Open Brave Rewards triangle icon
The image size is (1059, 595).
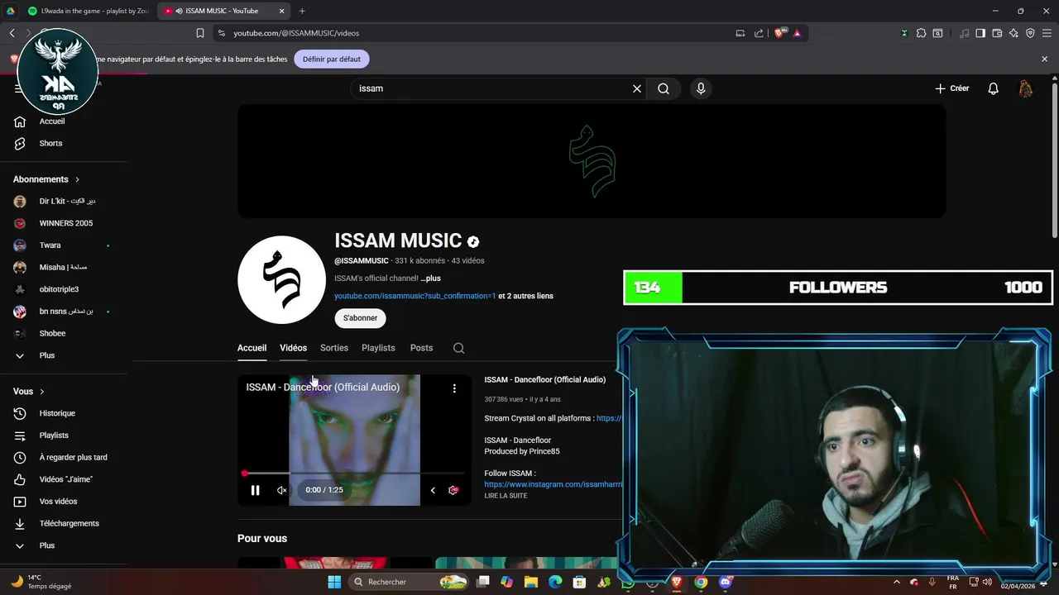[797, 33]
